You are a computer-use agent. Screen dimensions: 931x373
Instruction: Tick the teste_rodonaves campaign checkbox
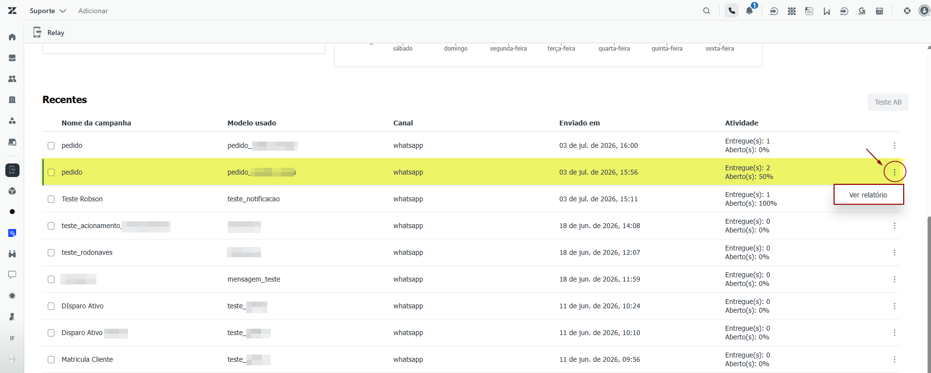click(x=51, y=252)
